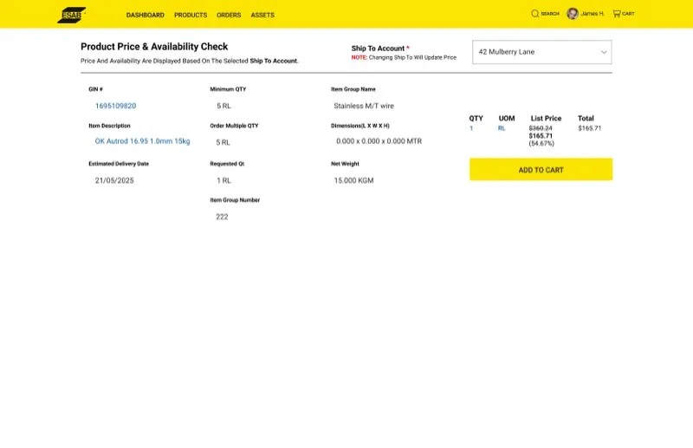Open OK Autrod 16.95 1.0mm 15kg link
693x448 pixels.
[142, 141]
